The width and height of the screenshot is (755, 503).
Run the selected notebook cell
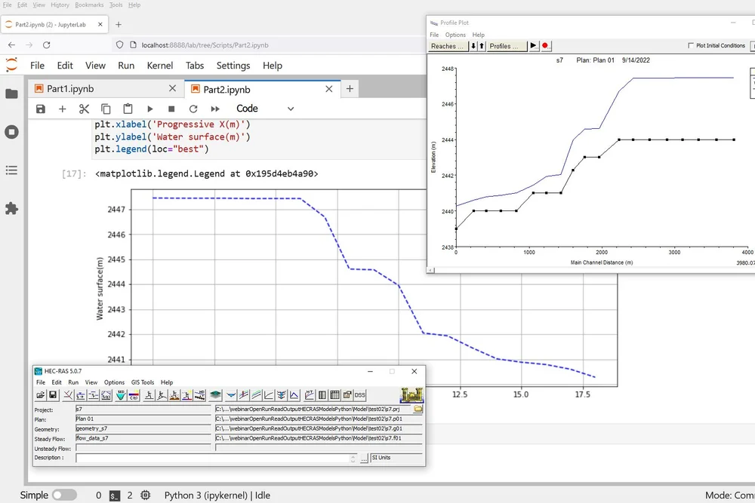(x=149, y=109)
